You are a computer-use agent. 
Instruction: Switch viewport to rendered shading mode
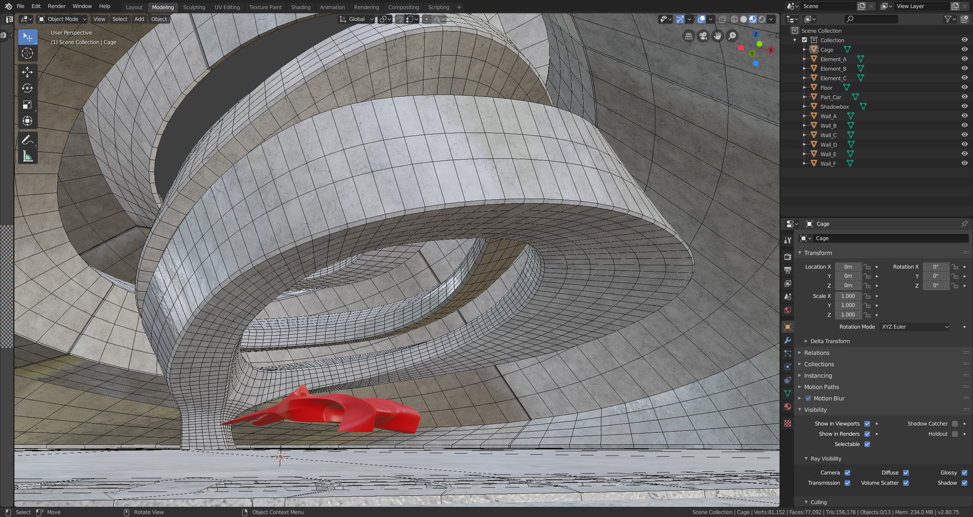click(762, 19)
